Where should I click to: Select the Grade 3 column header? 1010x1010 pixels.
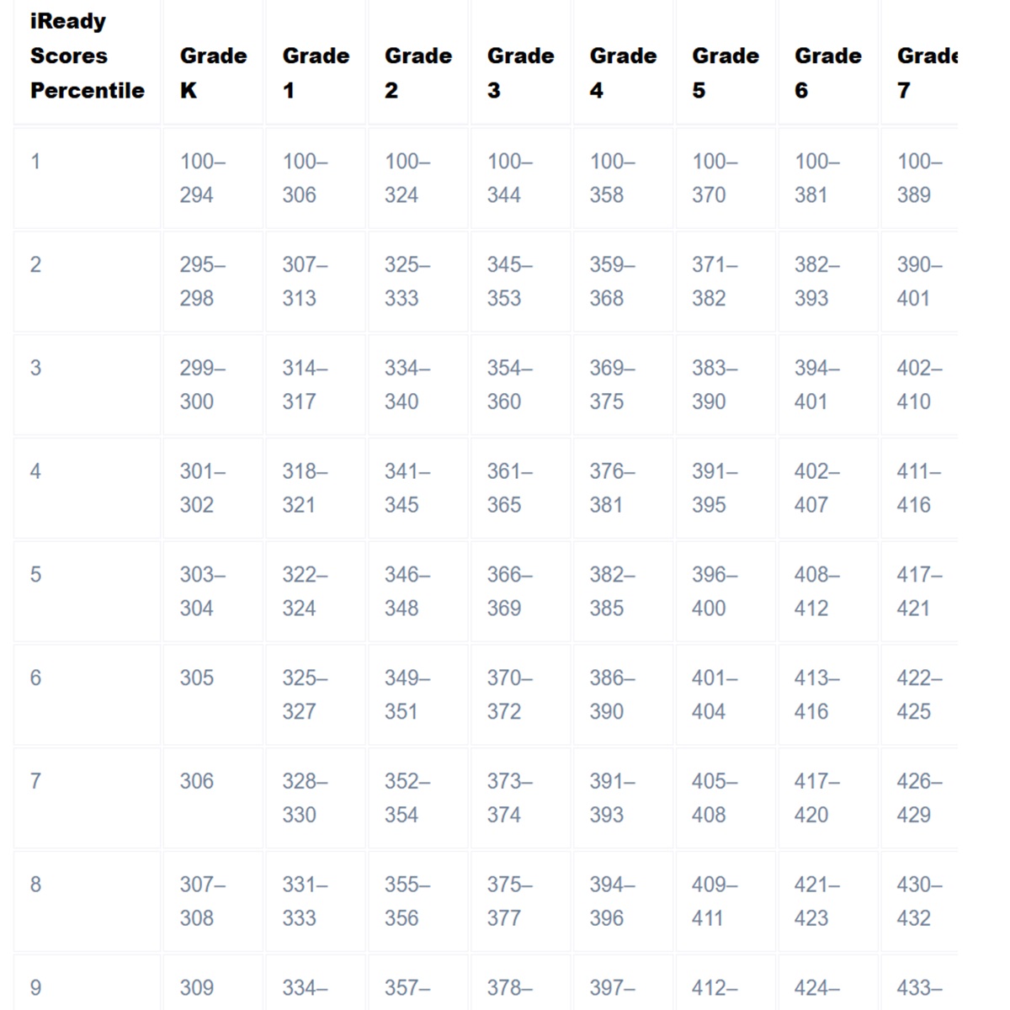(x=520, y=73)
